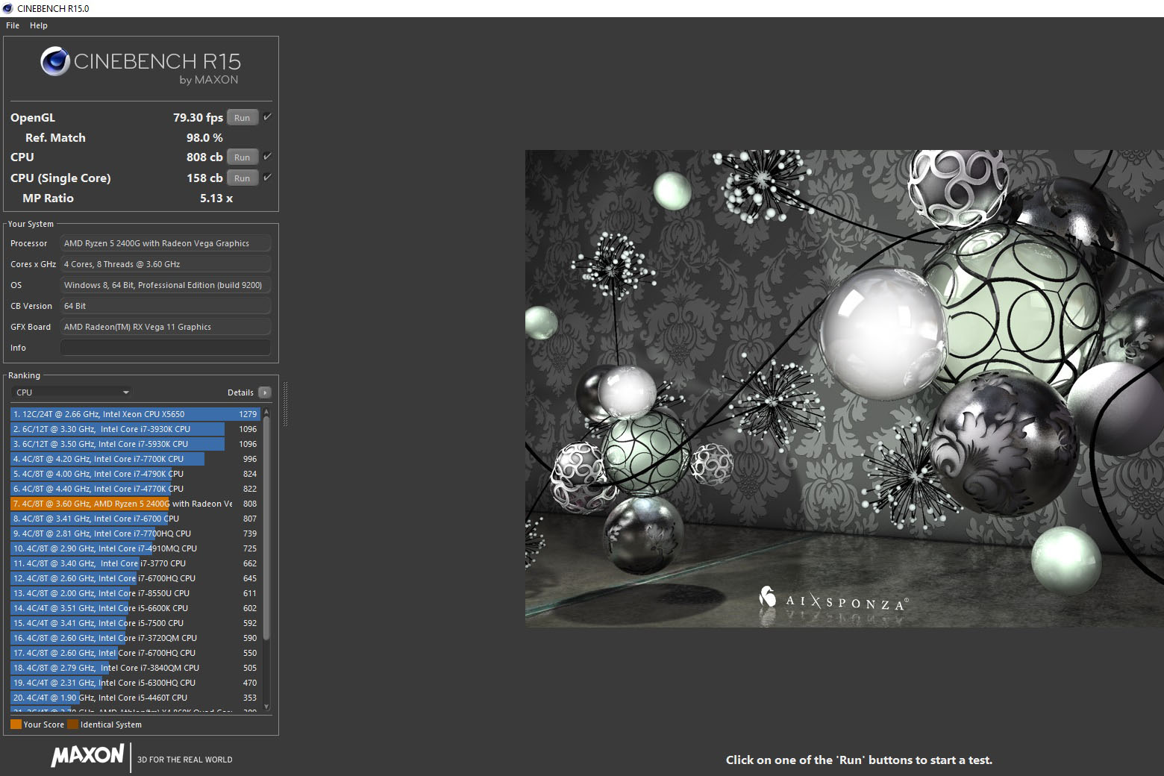Select the Intel Core i7-6700 ranking row
Image resolution: width=1164 pixels, height=776 pixels.
tap(135, 519)
